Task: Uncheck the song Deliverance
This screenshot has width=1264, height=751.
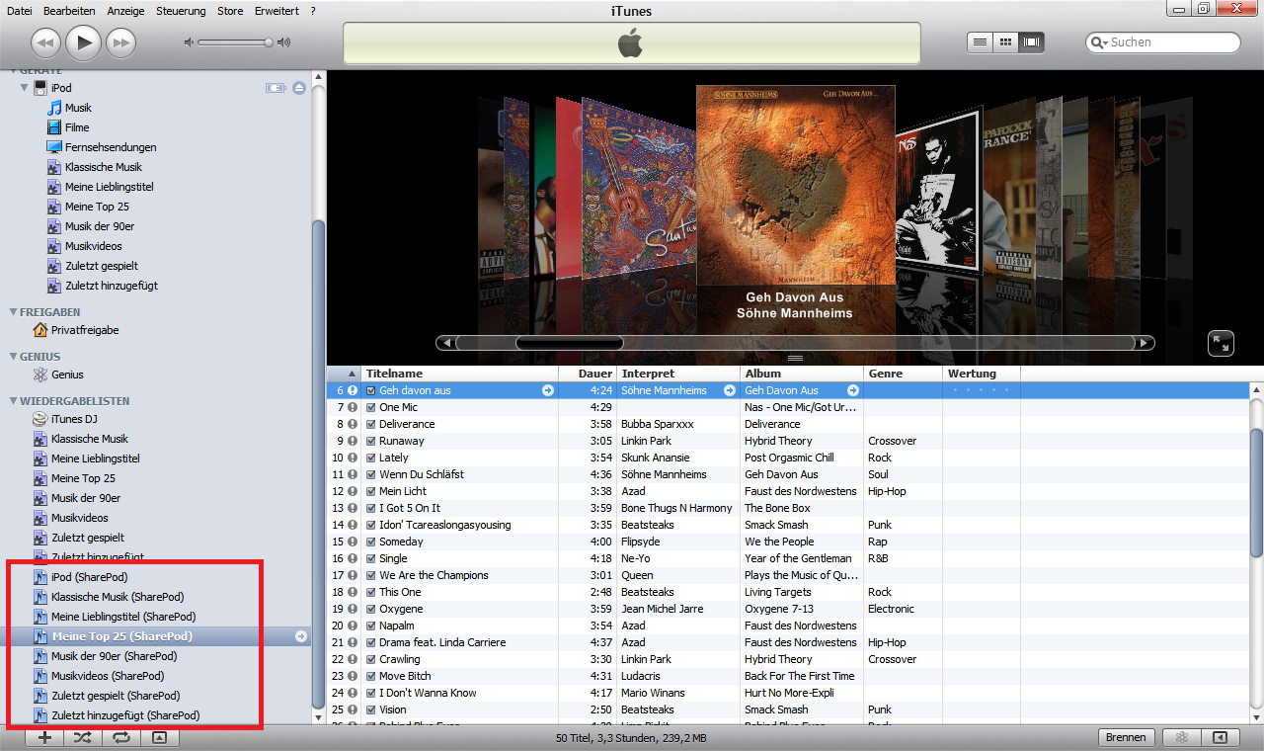Action: coord(370,424)
